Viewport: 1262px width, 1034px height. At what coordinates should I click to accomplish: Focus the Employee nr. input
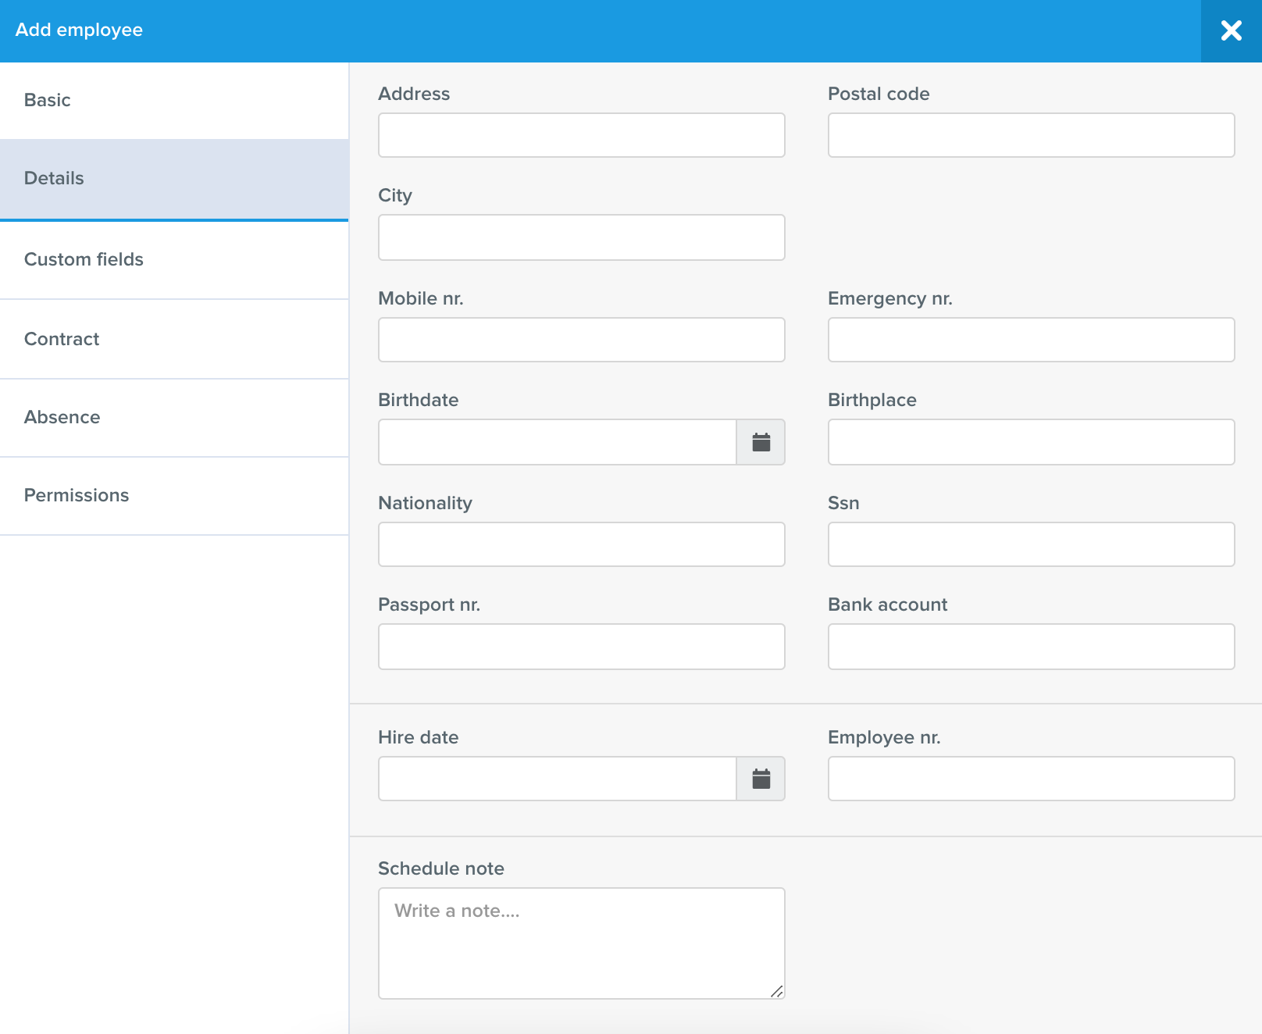(x=1031, y=779)
